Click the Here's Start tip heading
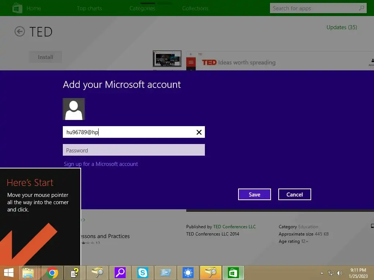 click(30, 183)
